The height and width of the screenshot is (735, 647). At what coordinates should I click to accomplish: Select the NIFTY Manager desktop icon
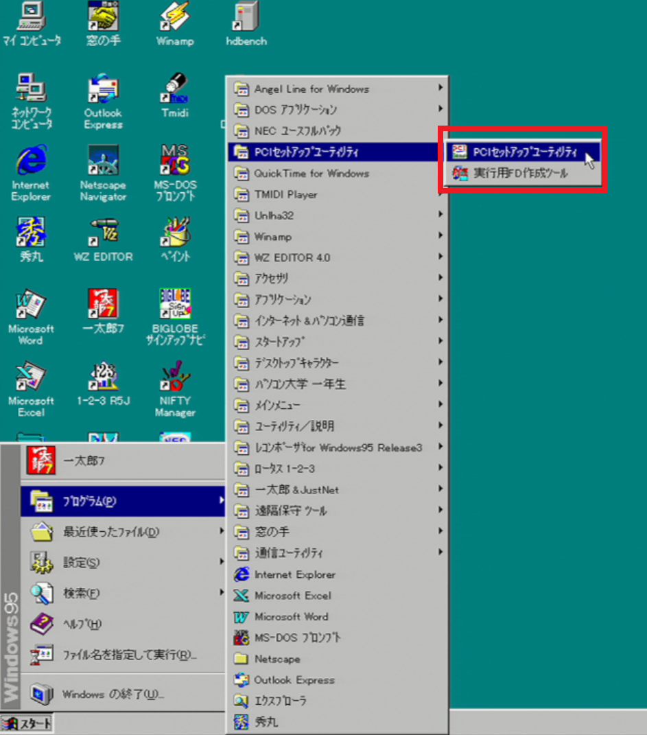[175, 389]
